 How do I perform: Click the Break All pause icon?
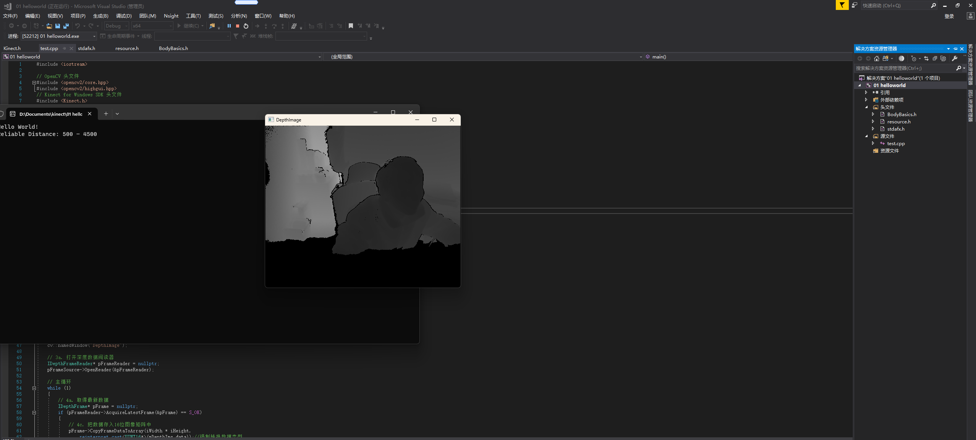click(229, 26)
